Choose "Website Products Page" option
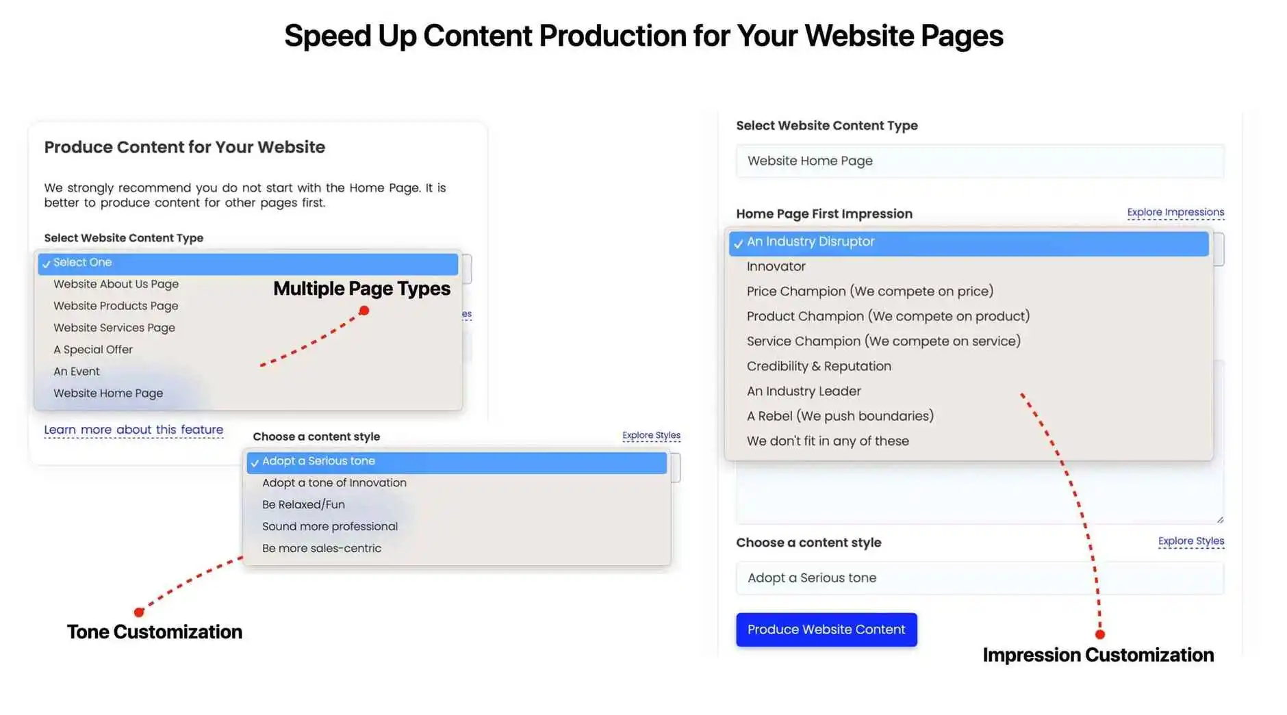This screenshot has height=715, width=1287. 115,305
